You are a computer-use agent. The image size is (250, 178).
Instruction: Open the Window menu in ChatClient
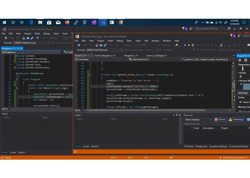tap(167, 41)
